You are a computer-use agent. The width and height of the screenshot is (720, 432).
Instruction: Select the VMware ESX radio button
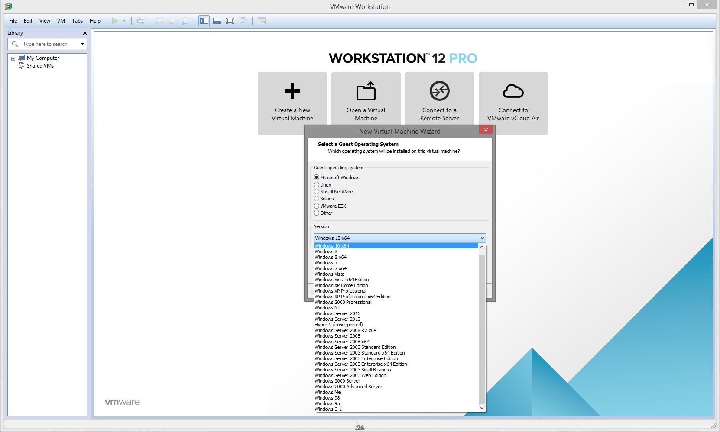316,206
